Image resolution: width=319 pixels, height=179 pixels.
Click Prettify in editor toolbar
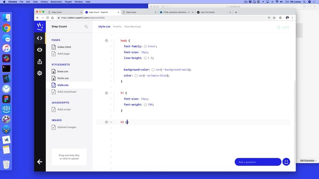pyautogui.click(x=117, y=27)
